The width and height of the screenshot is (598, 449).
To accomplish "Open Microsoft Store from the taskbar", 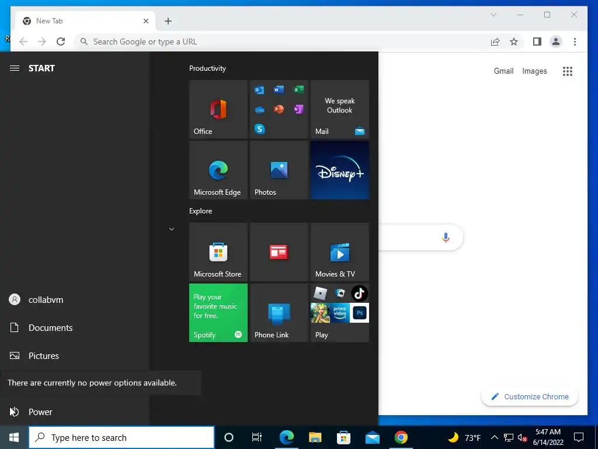I will pyautogui.click(x=343, y=437).
